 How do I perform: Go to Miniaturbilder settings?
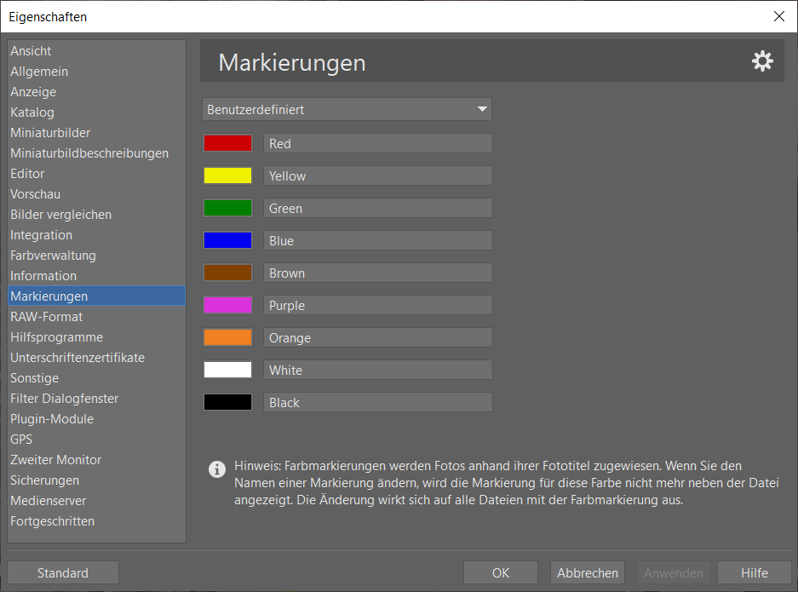pyautogui.click(x=97, y=132)
